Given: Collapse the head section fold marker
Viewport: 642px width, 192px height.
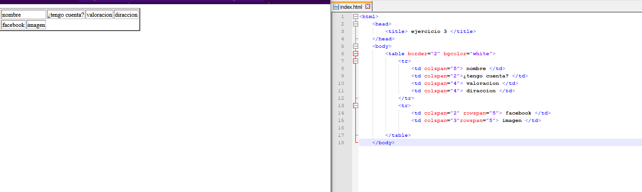Looking at the screenshot, I should (x=355, y=24).
